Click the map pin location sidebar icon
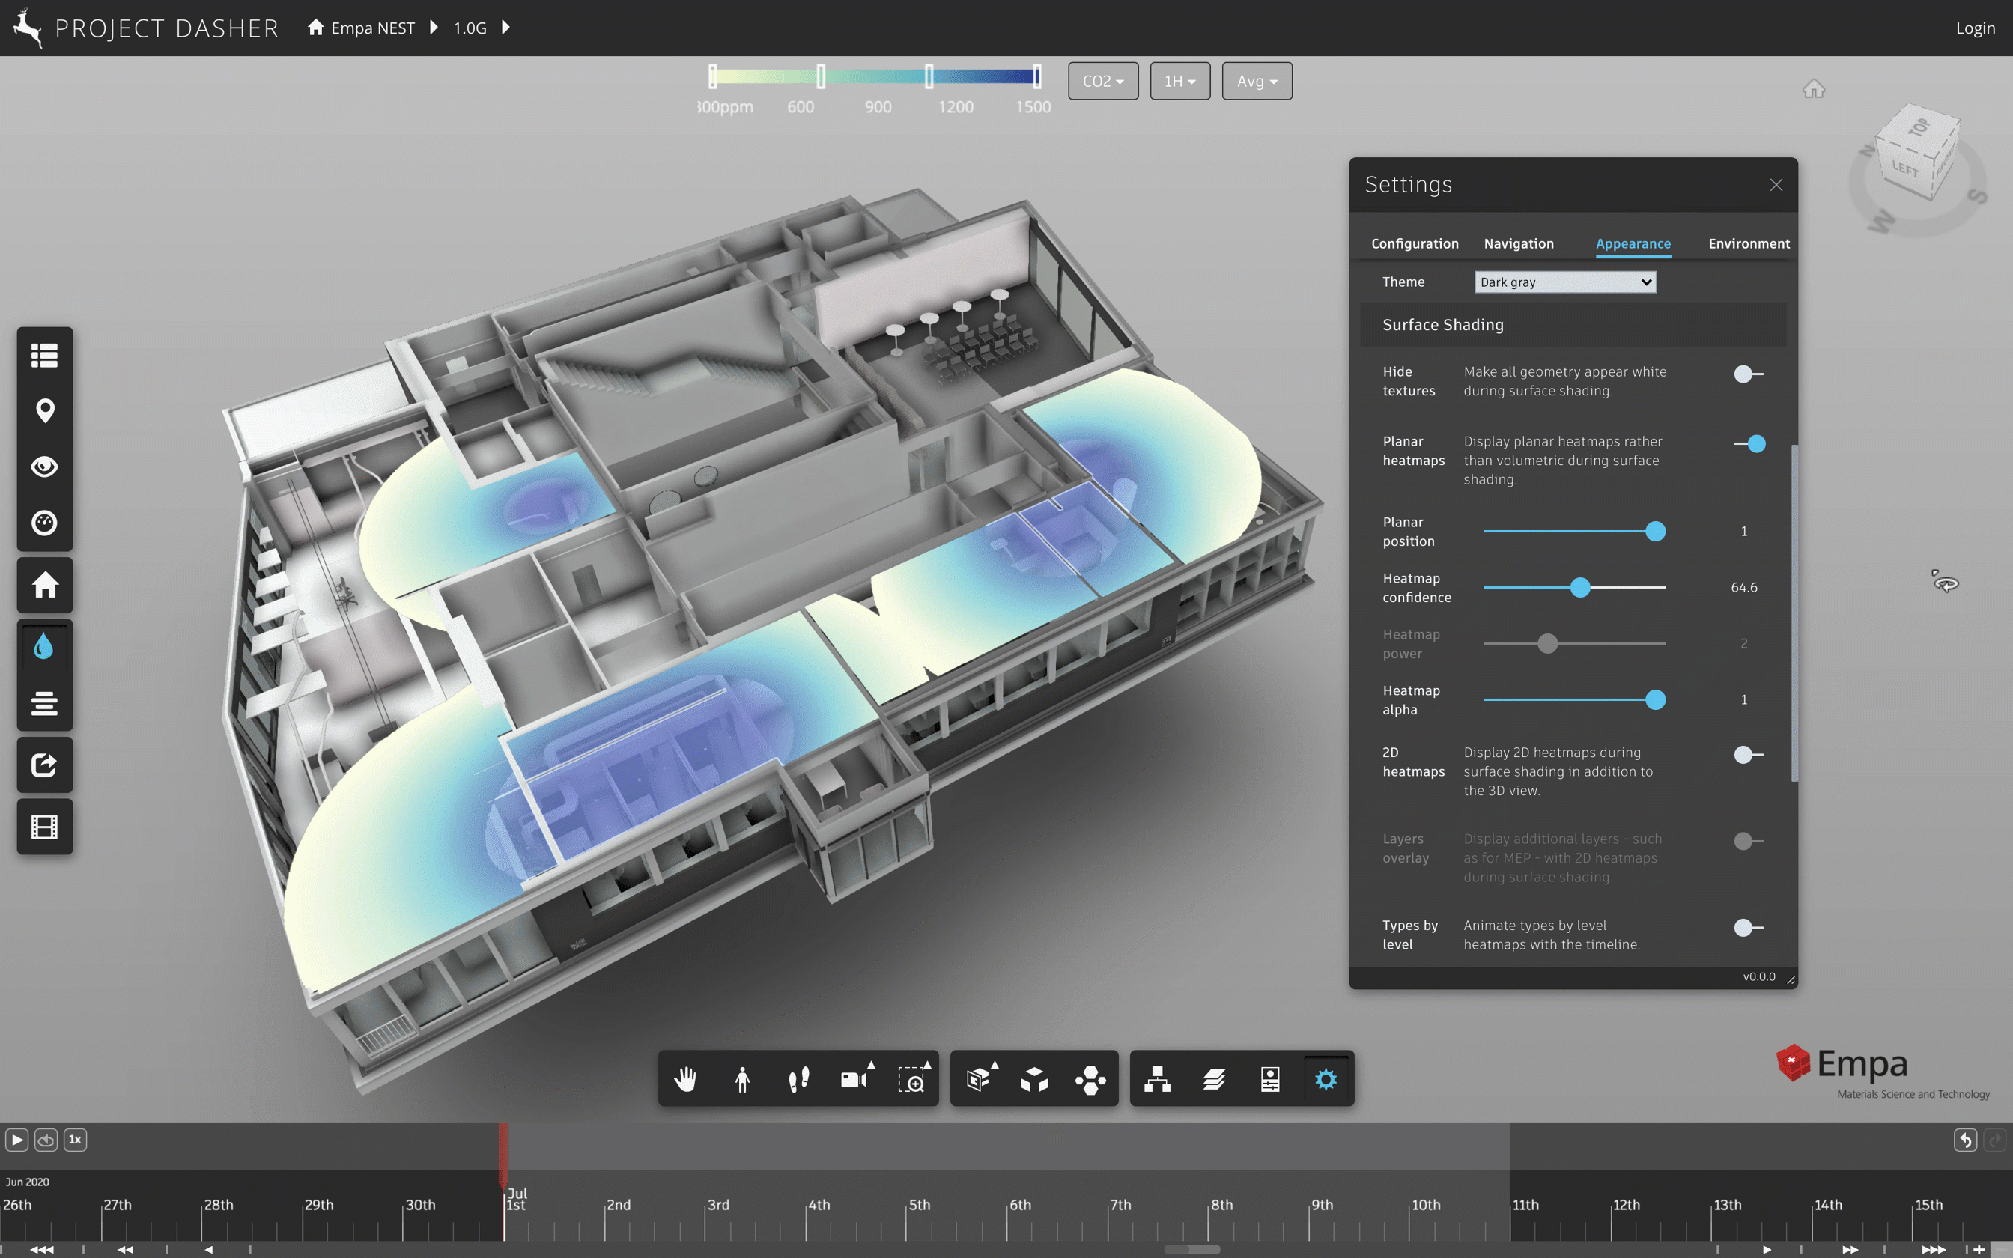 45,410
